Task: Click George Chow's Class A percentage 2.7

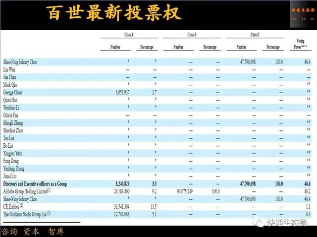Action: pyautogui.click(x=154, y=93)
